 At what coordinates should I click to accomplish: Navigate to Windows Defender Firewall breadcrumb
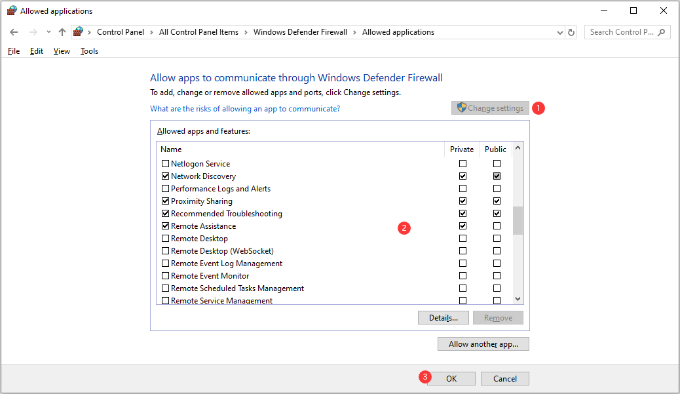point(300,32)
